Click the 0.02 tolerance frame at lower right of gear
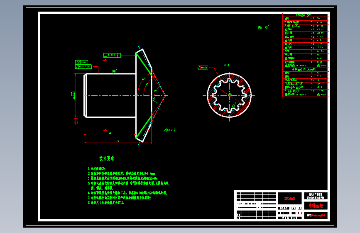The image size is (360, 233). [x=170, y=130]
